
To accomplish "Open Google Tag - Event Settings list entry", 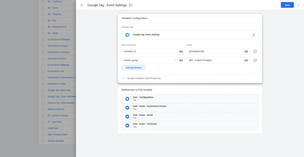I will click(61, 97).
